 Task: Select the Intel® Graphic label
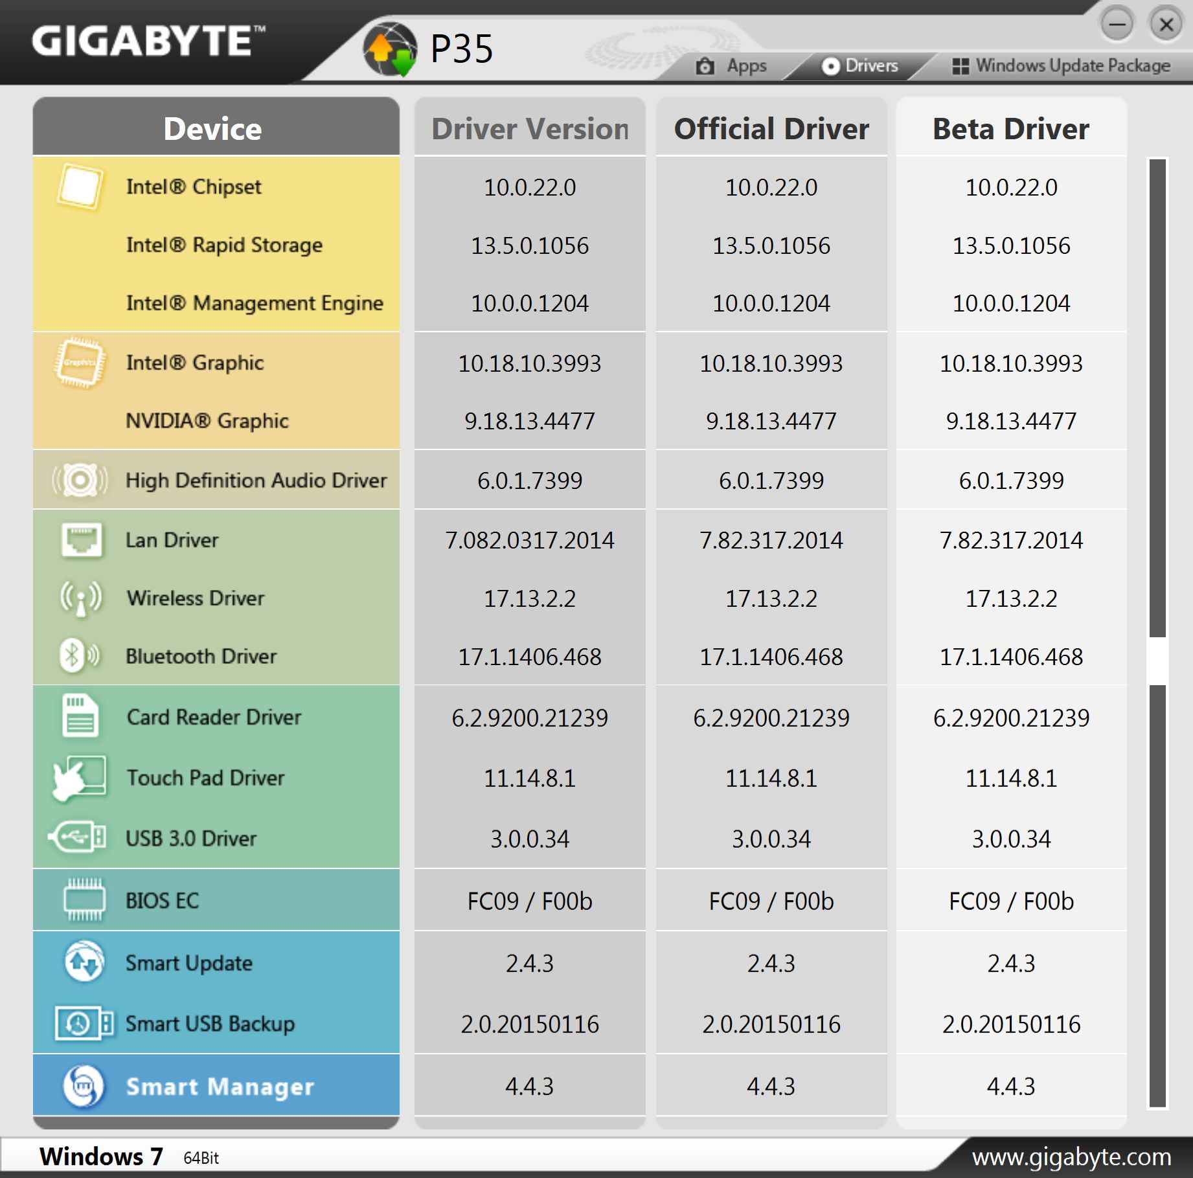click(x=195, y=363)
